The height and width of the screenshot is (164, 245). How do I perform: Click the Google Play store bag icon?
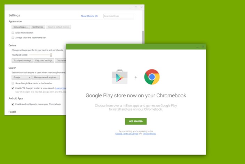click(120, 77)
